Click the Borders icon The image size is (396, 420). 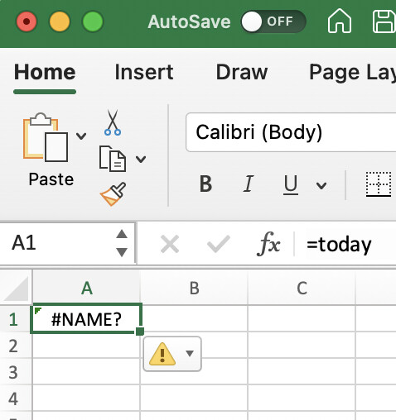coord(379,184)
